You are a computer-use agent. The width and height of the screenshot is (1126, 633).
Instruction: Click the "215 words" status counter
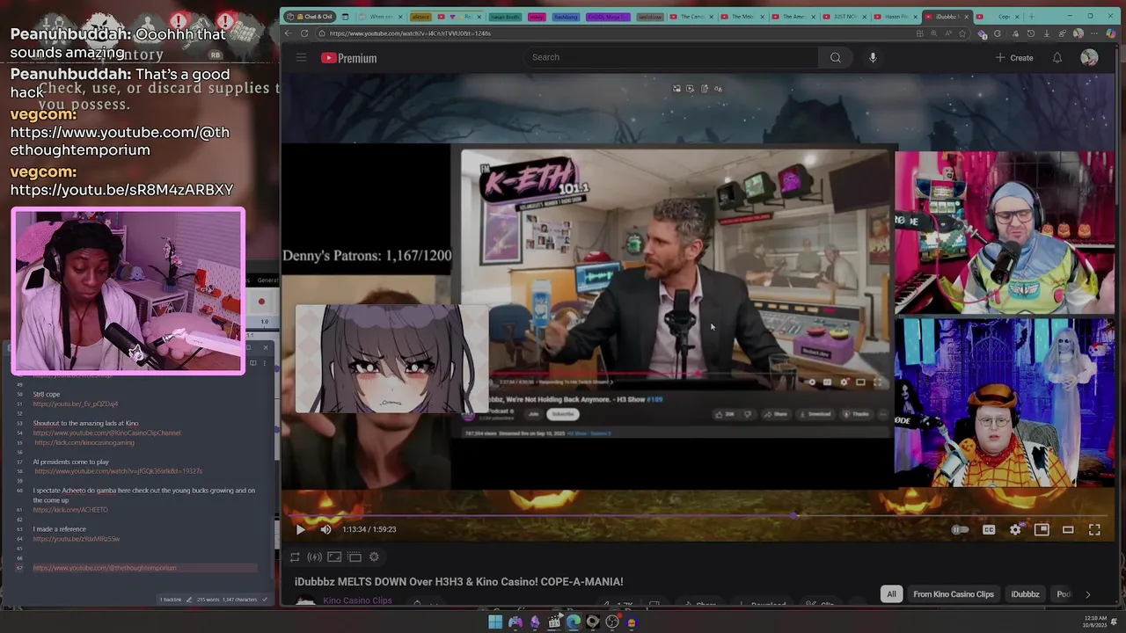(x=208, y=600)
